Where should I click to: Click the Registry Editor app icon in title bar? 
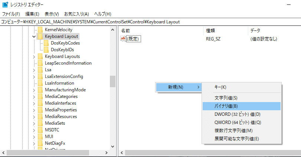[5, 4]
